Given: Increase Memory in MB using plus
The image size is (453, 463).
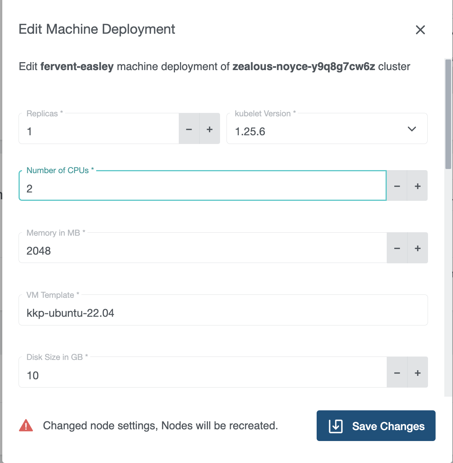Looking at the screenshot, I should coord(417,248).
